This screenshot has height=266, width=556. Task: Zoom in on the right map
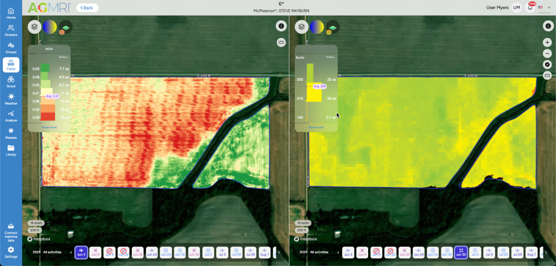coord(547,42)
